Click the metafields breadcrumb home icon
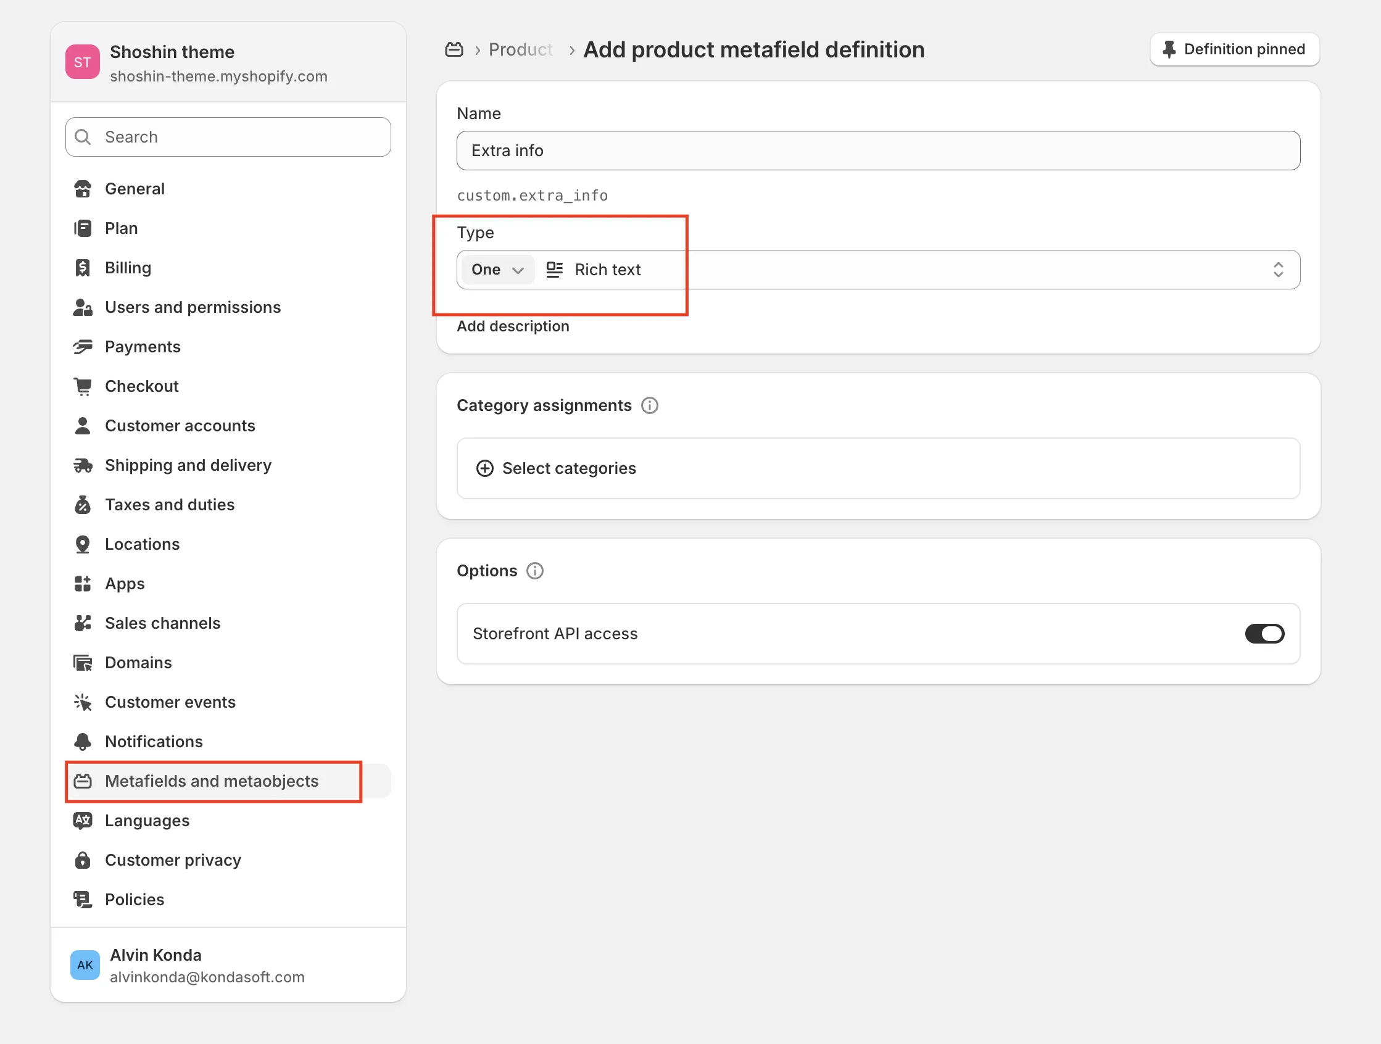The image size is (1381, 1044). pyautogui.click(x=454, y=49)
